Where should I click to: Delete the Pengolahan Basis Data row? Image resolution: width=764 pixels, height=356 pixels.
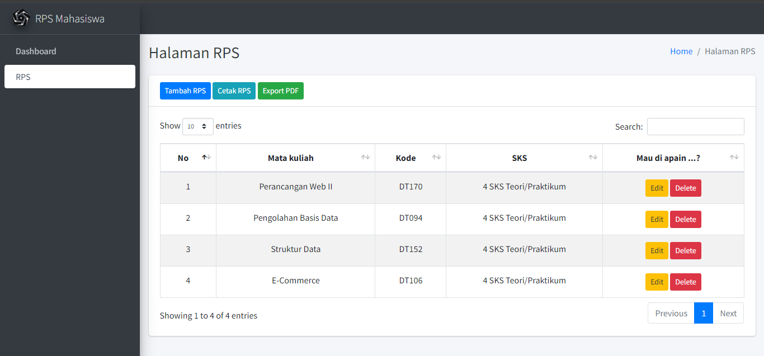(x=686, y=220)
